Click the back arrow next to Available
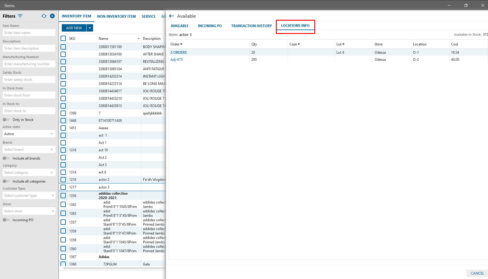The image size is (488, 279). (x=171, y=16)
